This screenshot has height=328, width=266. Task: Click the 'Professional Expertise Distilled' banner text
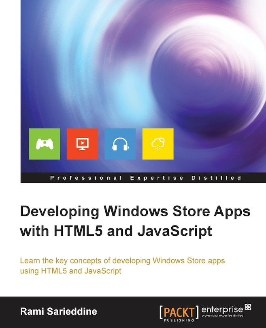(x=146, y=178)
